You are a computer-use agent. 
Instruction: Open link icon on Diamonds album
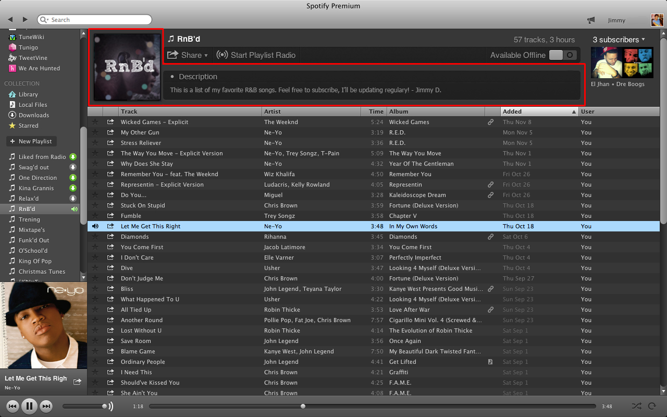pyautogui.click(x=490, y=237)
